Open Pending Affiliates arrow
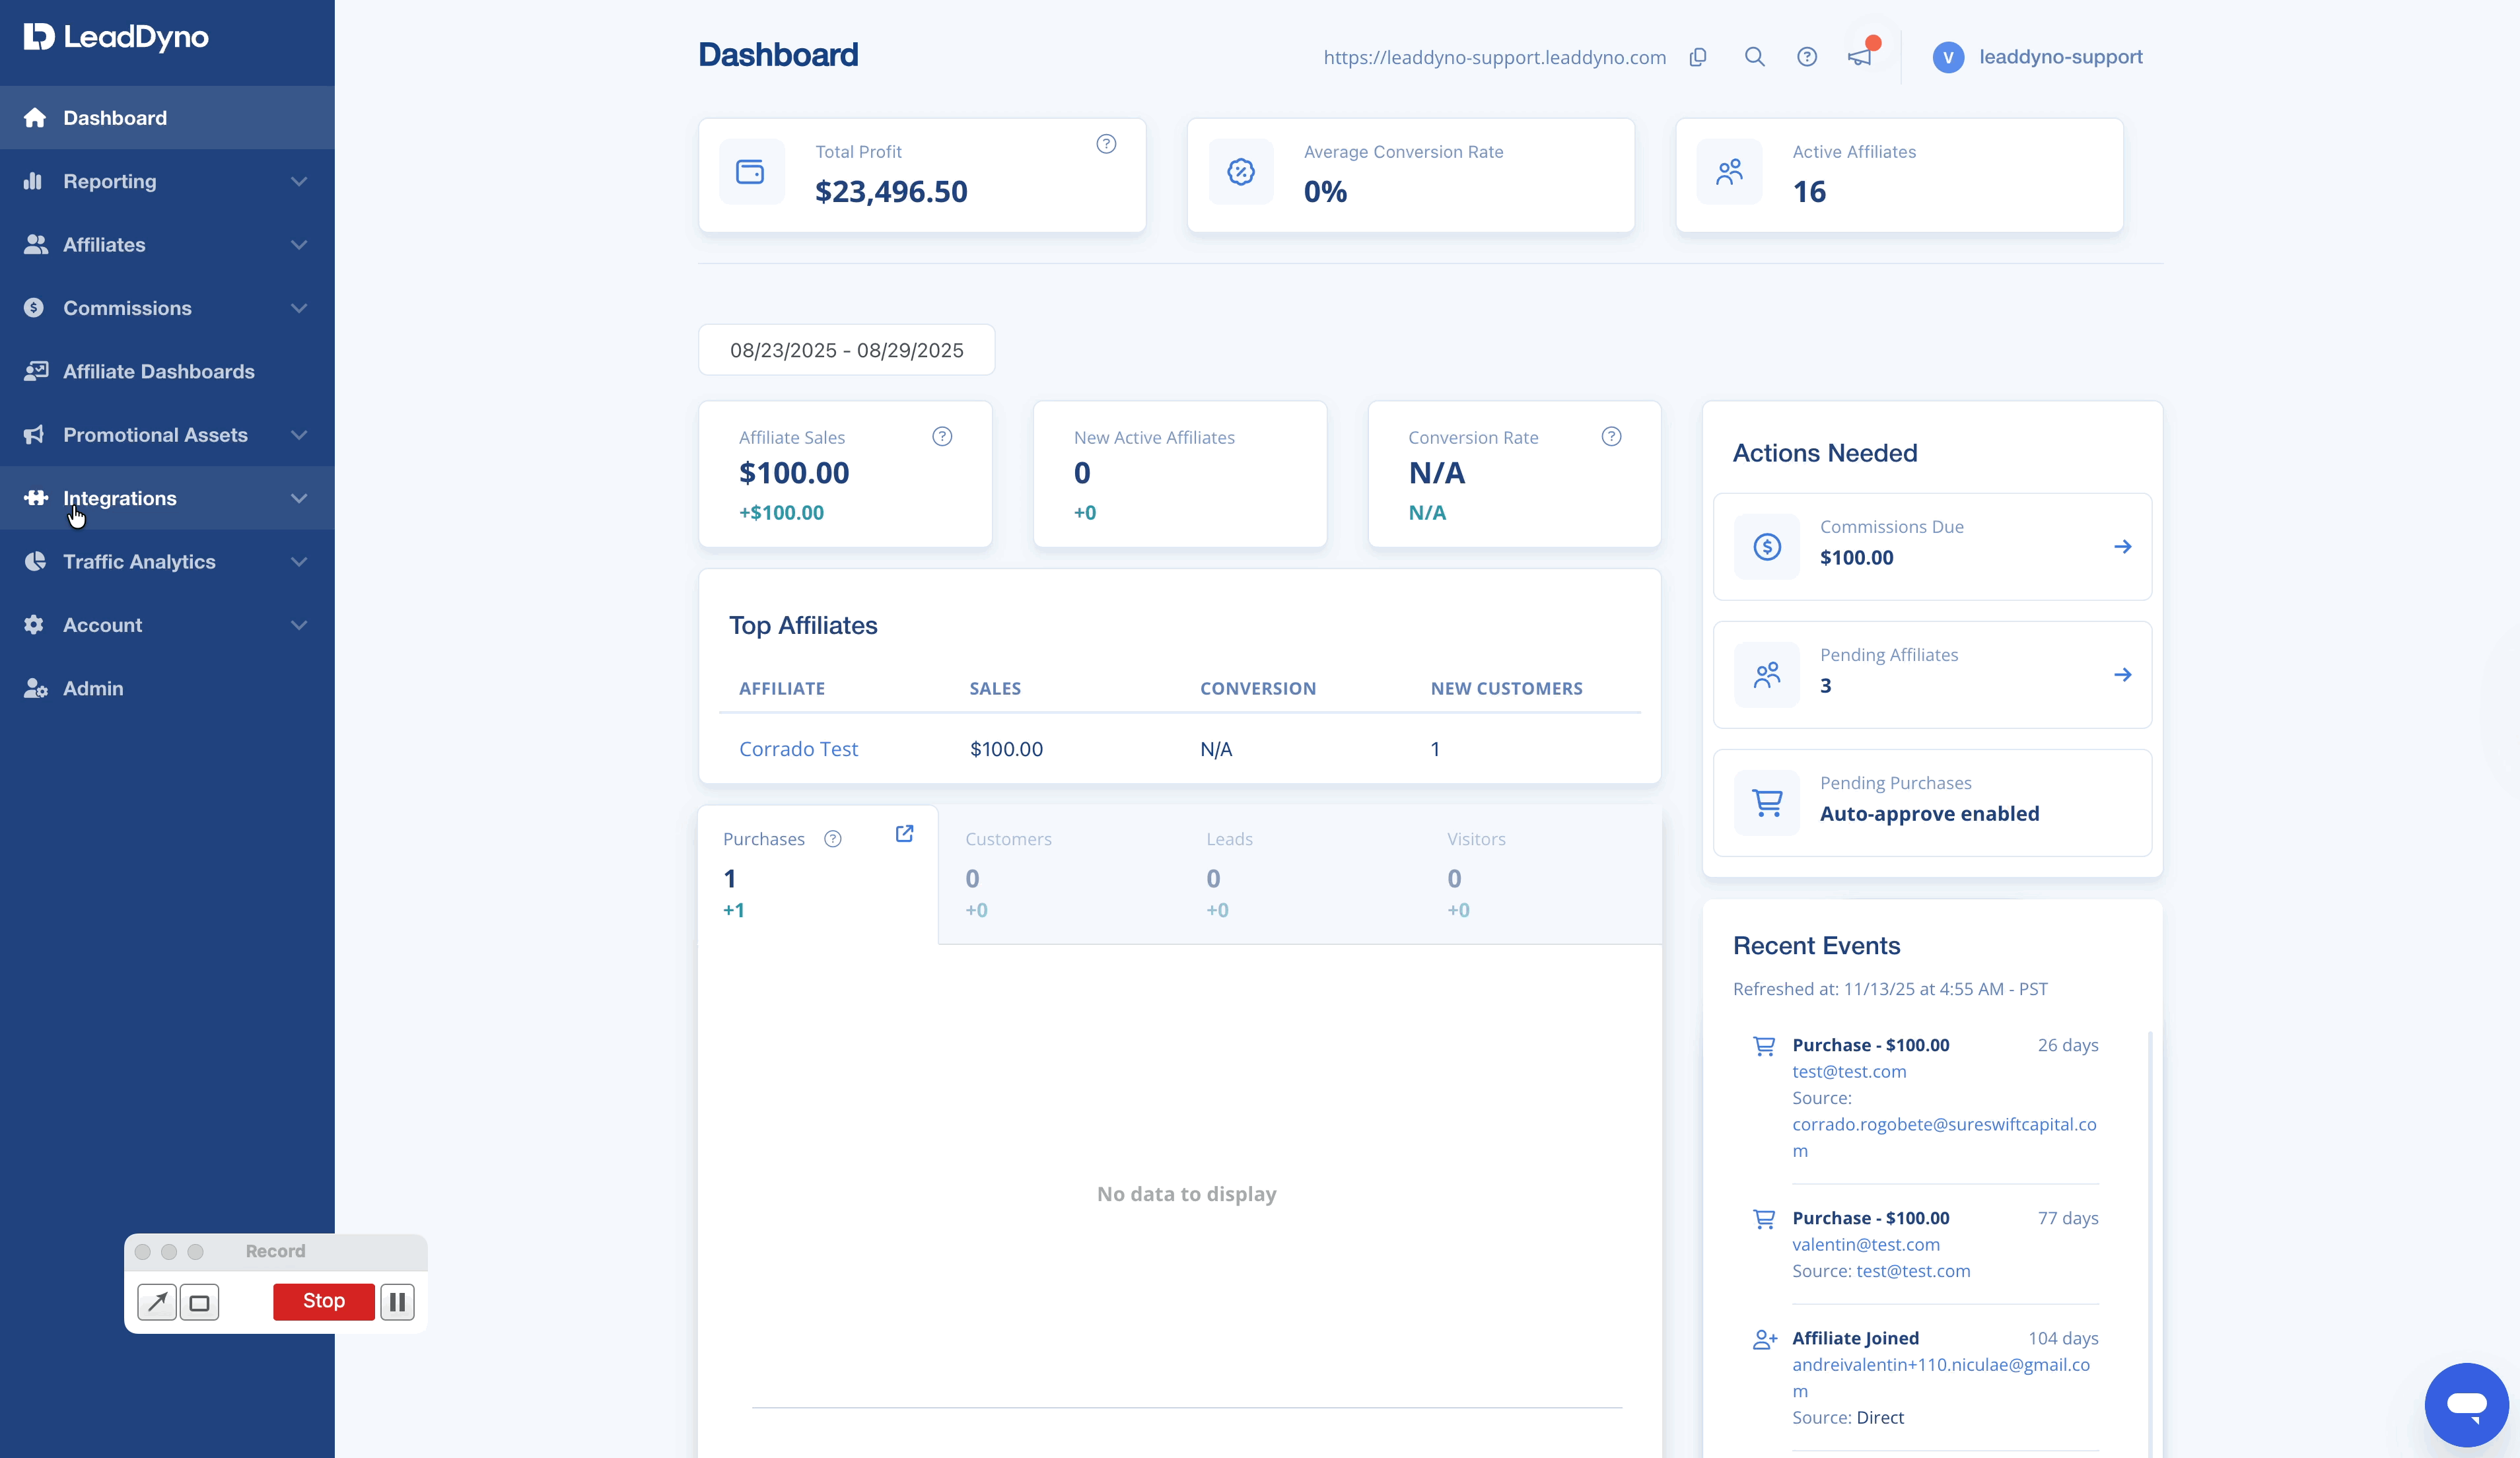The width and height of the screenshot is (2520, 1458). [x=2123, y=675]
